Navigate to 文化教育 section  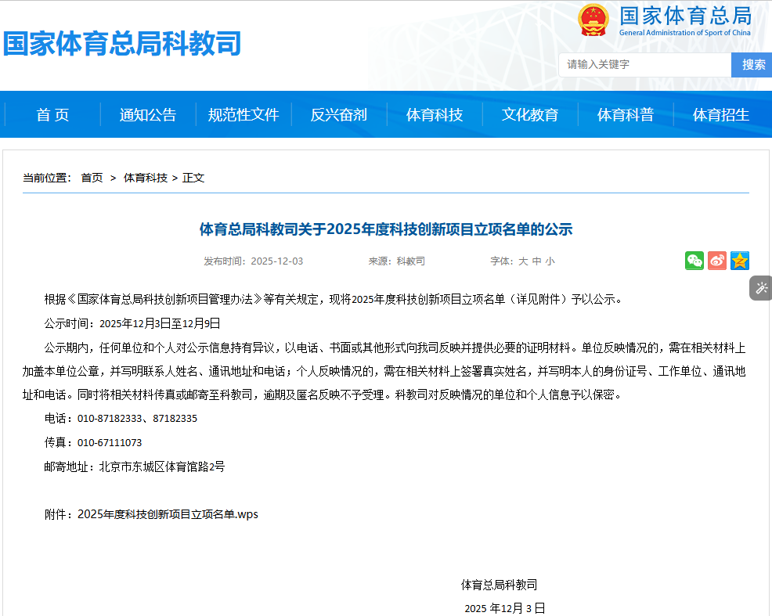click(530, 115)
